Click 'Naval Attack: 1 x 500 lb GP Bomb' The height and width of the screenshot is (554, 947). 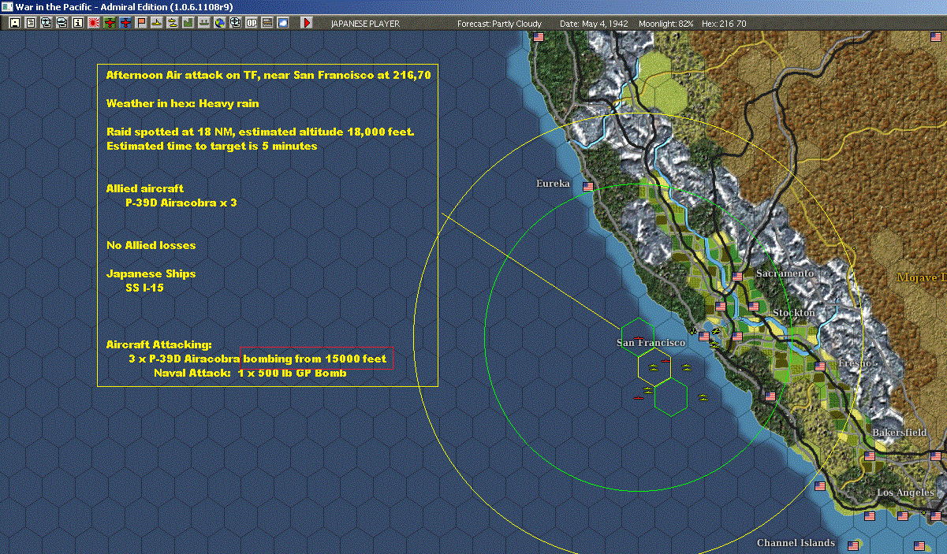tap(250, 373)
